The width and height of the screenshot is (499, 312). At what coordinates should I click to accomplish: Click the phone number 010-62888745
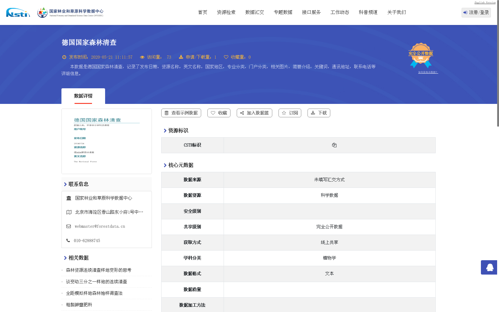pyautogui.click(x=87, y=241)
